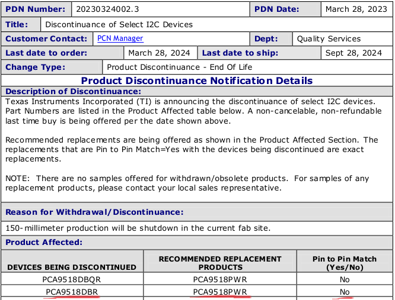Click the Product Discontinuance Notification Details heading
This screenshot has height=300, width=395.
click(x=196, y=80)
